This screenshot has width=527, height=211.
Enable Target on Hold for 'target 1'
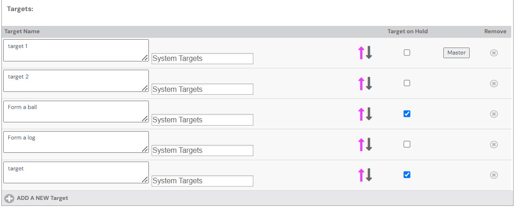coord(407,53)
